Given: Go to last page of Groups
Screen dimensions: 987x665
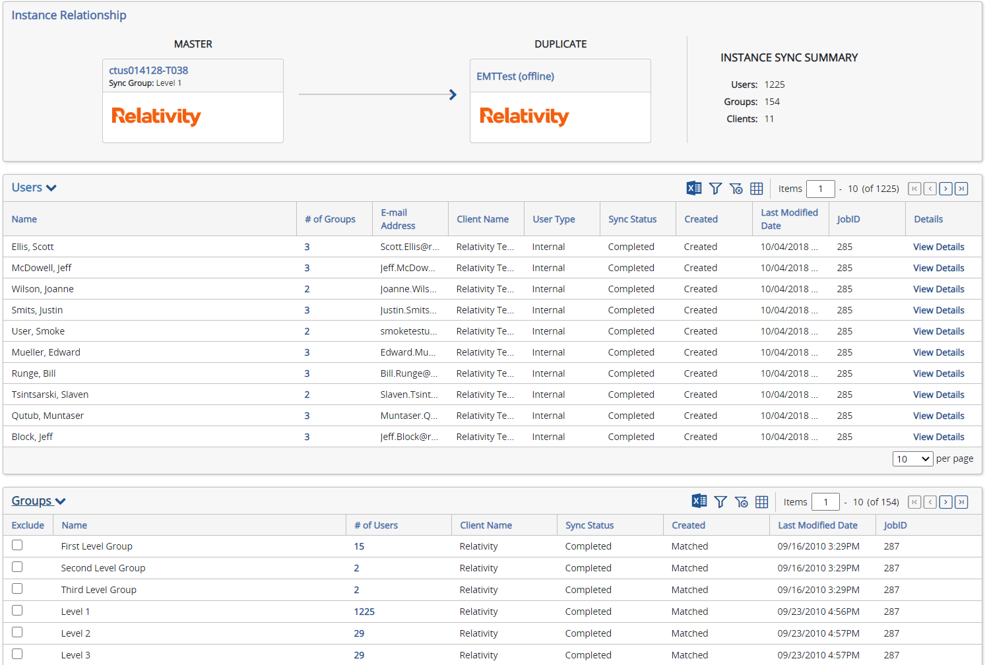Looking at the screenshot, I should [x=962, y=502].
